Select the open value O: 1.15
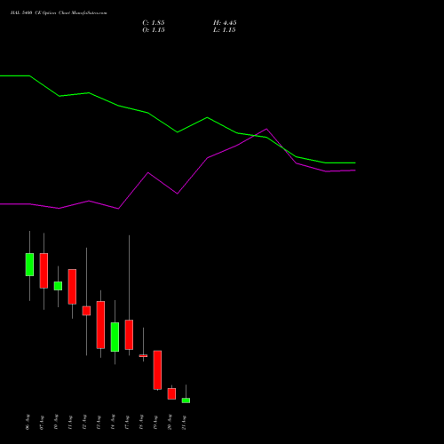444x444 pixels. (154, 30)
